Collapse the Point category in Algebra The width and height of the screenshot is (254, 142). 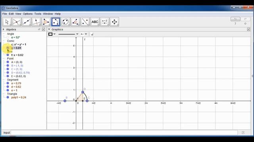pyautogui.click(x=4, y=58)
